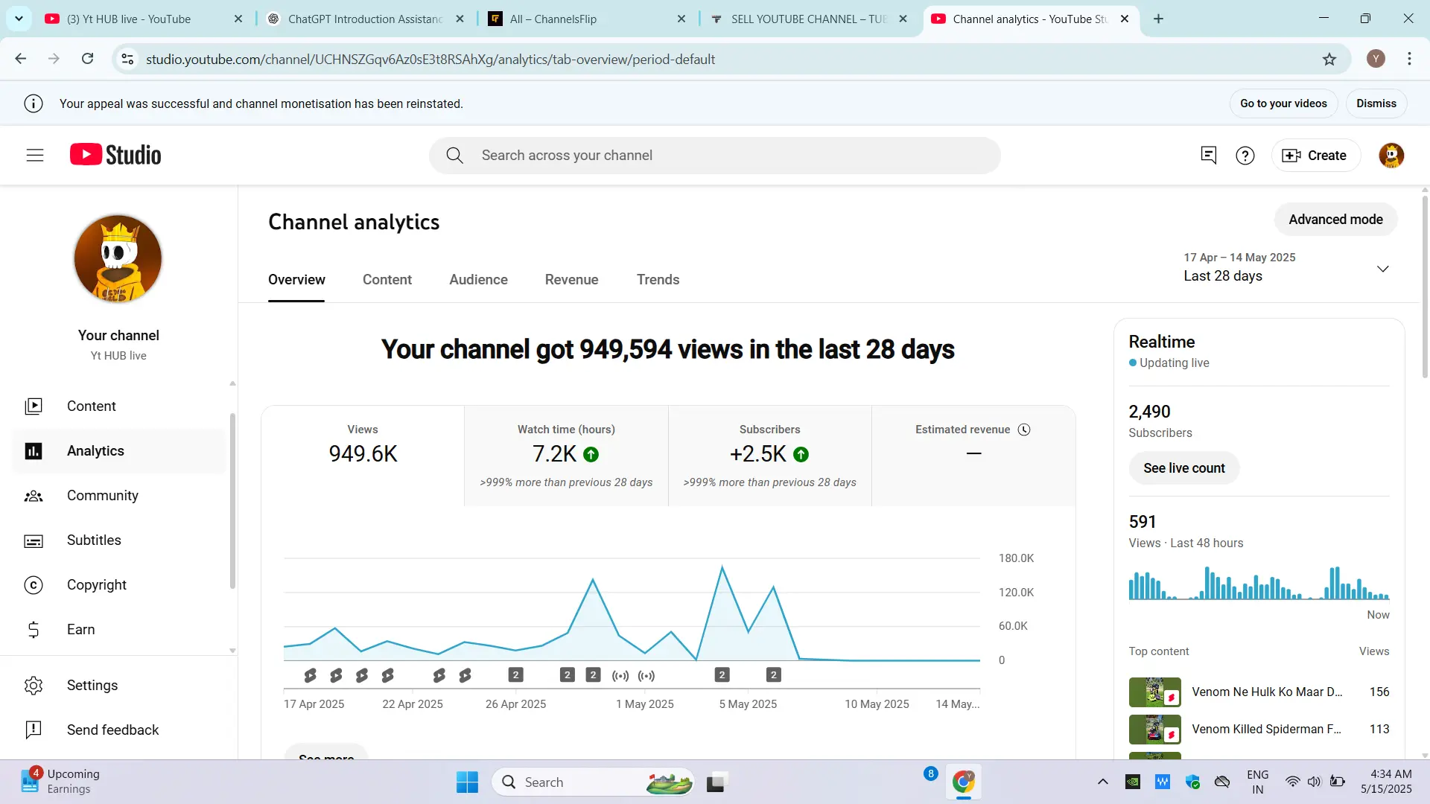This screenshot has width=1430, height=804.
Task: Go back to previous page
Action: point(21,59)
